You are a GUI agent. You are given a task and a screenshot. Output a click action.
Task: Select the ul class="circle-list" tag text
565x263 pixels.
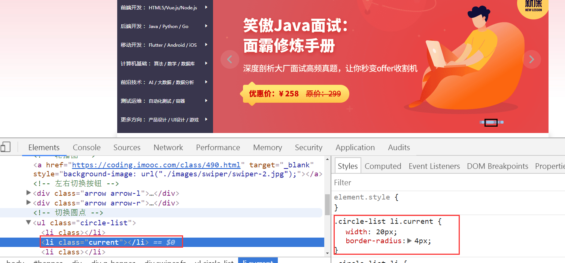[x=84, y=223]
